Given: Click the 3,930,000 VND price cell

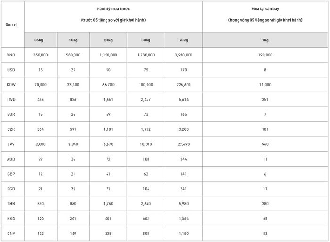Looking at the screenshot, I should pyautogui.click(x=183, y=55).
